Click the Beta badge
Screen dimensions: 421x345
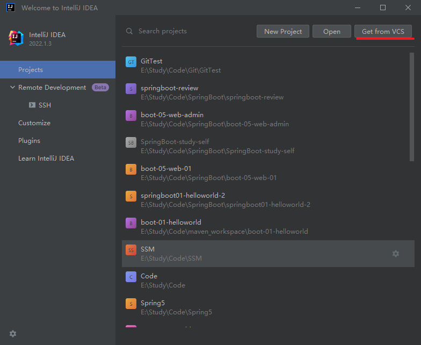coord(100,87)
